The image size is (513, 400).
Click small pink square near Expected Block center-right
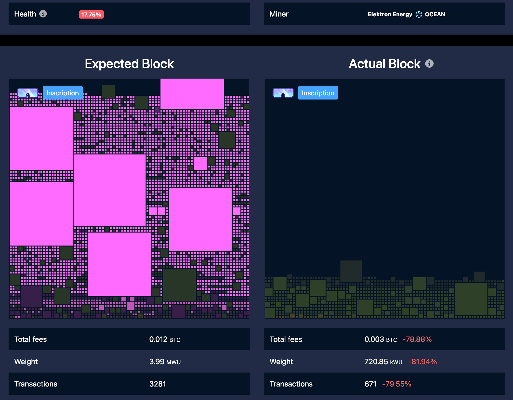pyautogui.click(x=200, y=164)
